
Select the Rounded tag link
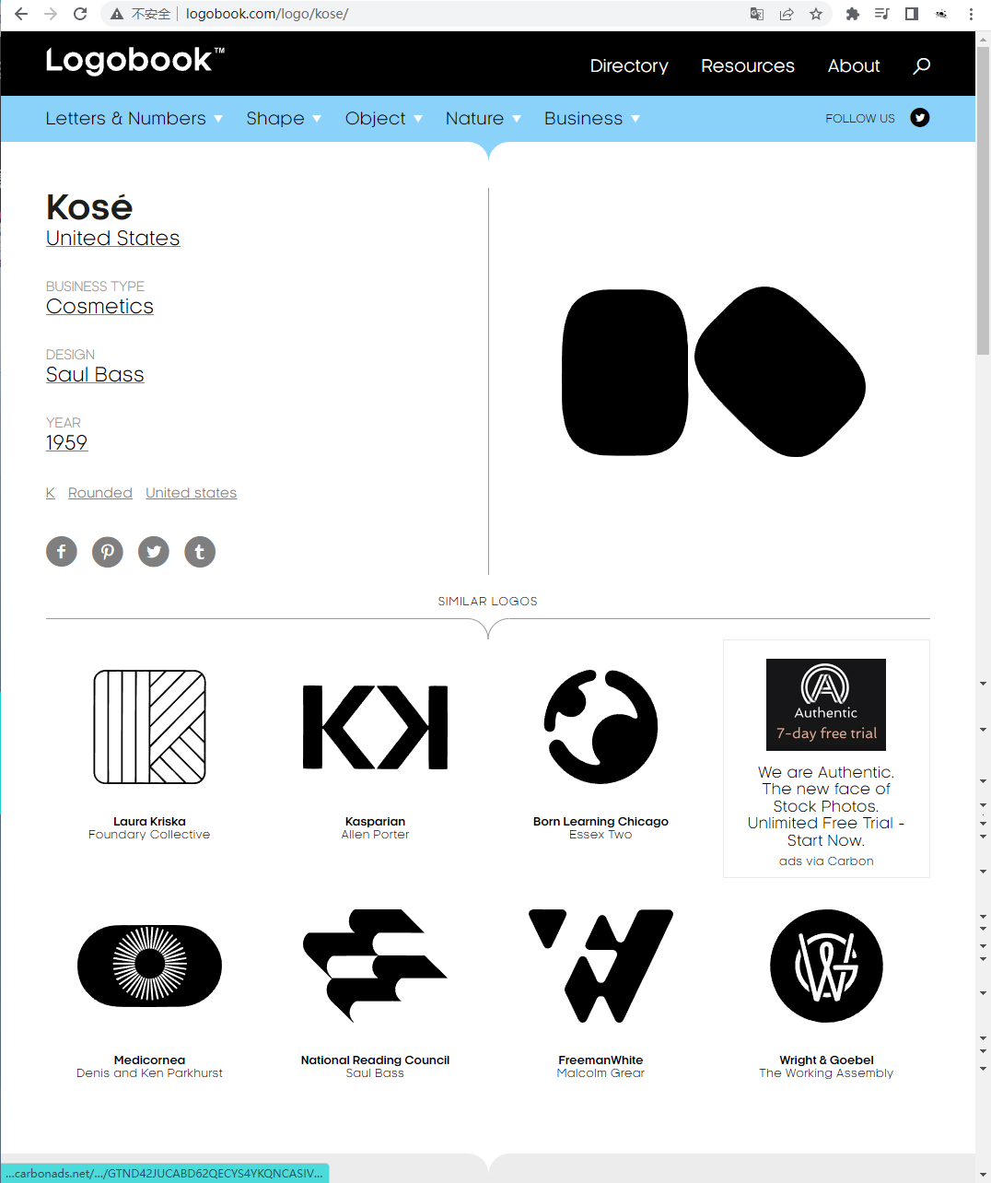coord(100,493)
